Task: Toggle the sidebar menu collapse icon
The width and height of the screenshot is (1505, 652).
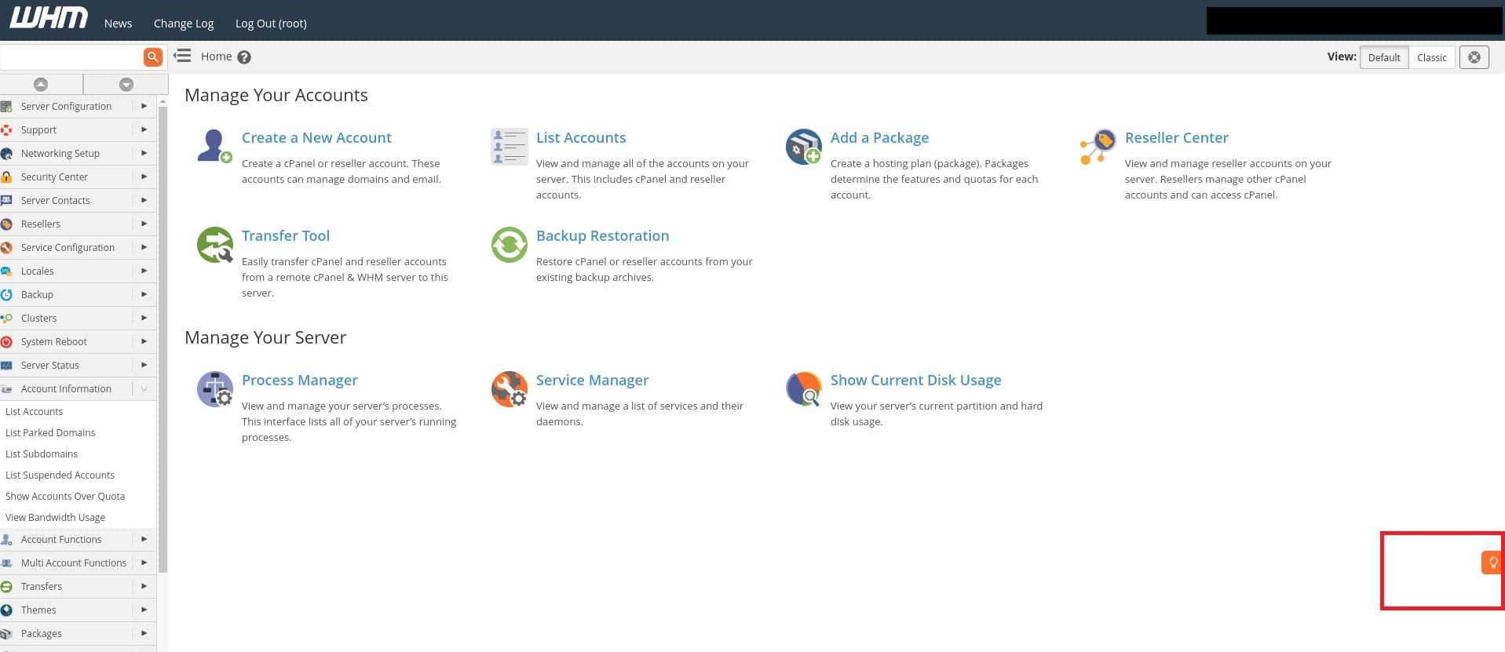Action: click(182, 56)
